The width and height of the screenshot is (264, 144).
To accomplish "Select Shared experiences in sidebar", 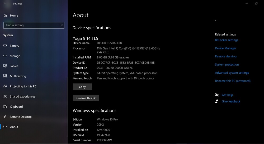I will coord(22,97).
